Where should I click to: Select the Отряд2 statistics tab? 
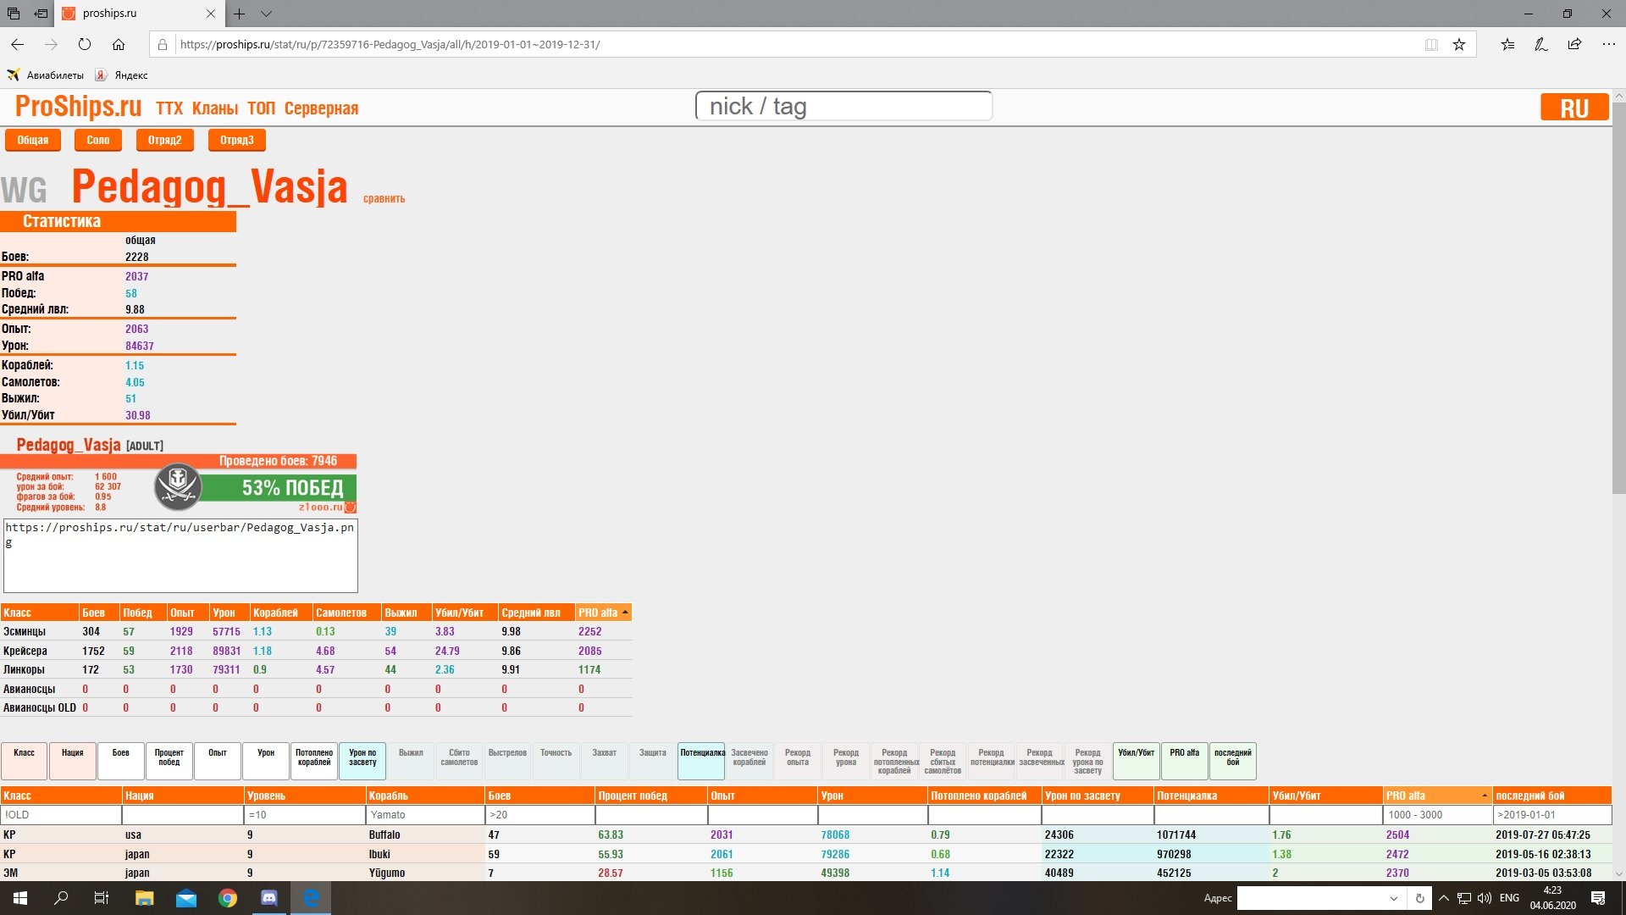(x=165, y=140)
